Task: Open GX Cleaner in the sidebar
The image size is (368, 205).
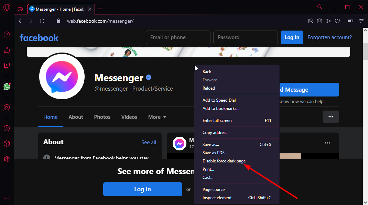Action: (7, 50)
